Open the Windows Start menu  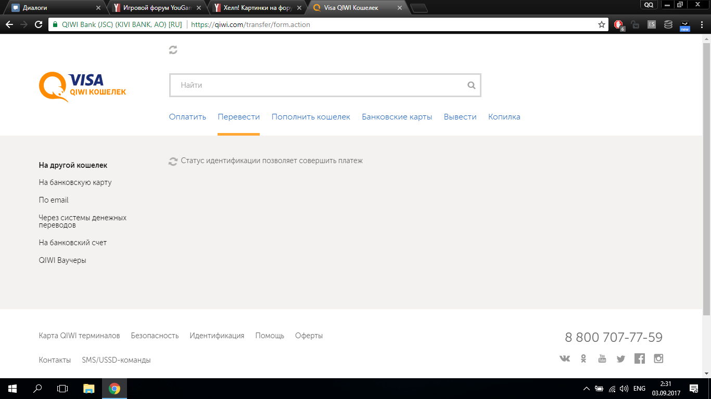pyautogui.click(x=12, y=388)
